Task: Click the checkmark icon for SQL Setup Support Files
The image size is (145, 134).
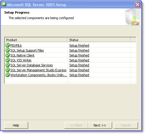Action: (8, 50)
